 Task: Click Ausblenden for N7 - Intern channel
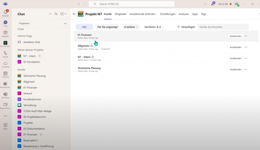pos(235,58)
